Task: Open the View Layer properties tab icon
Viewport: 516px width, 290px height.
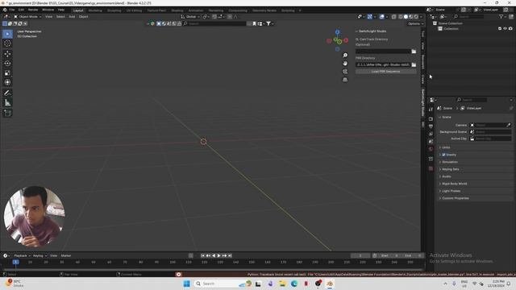Action: point(431,134)
